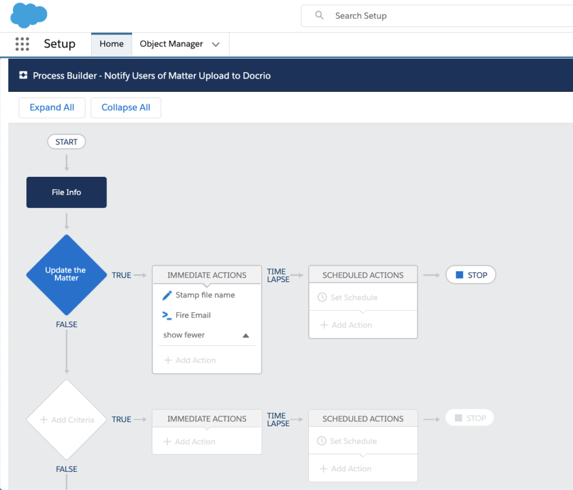Click the square icon on the STOP button
Viewport: 573px width, 490px height.
(x=460, y=275)
